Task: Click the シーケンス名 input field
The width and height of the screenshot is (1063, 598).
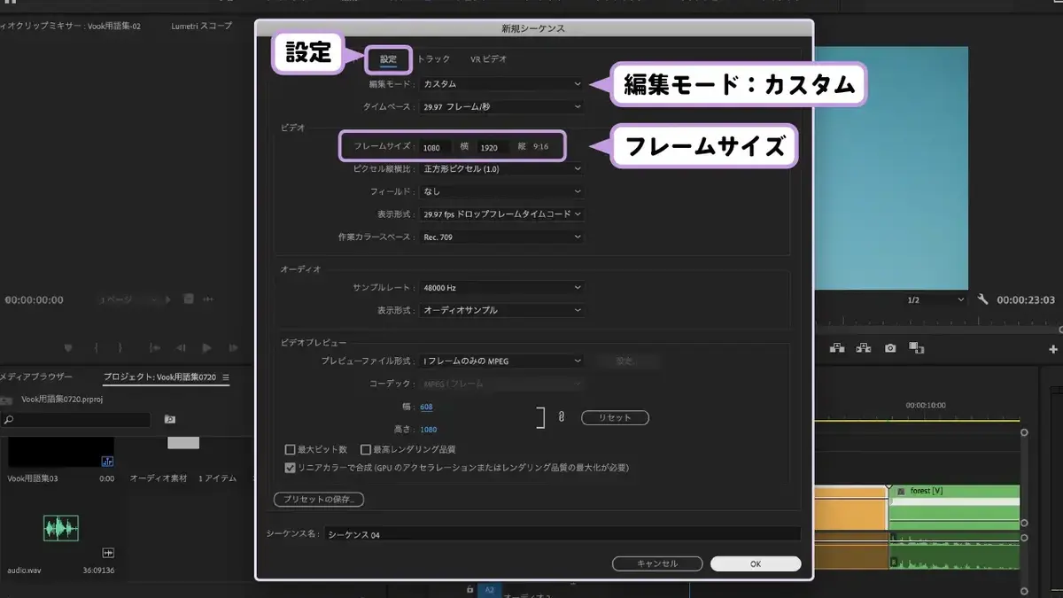Action: (562, 534)
